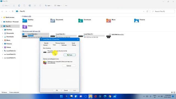Switch to the Sharing tab
The image size is (176, 99).
[74, 45]
